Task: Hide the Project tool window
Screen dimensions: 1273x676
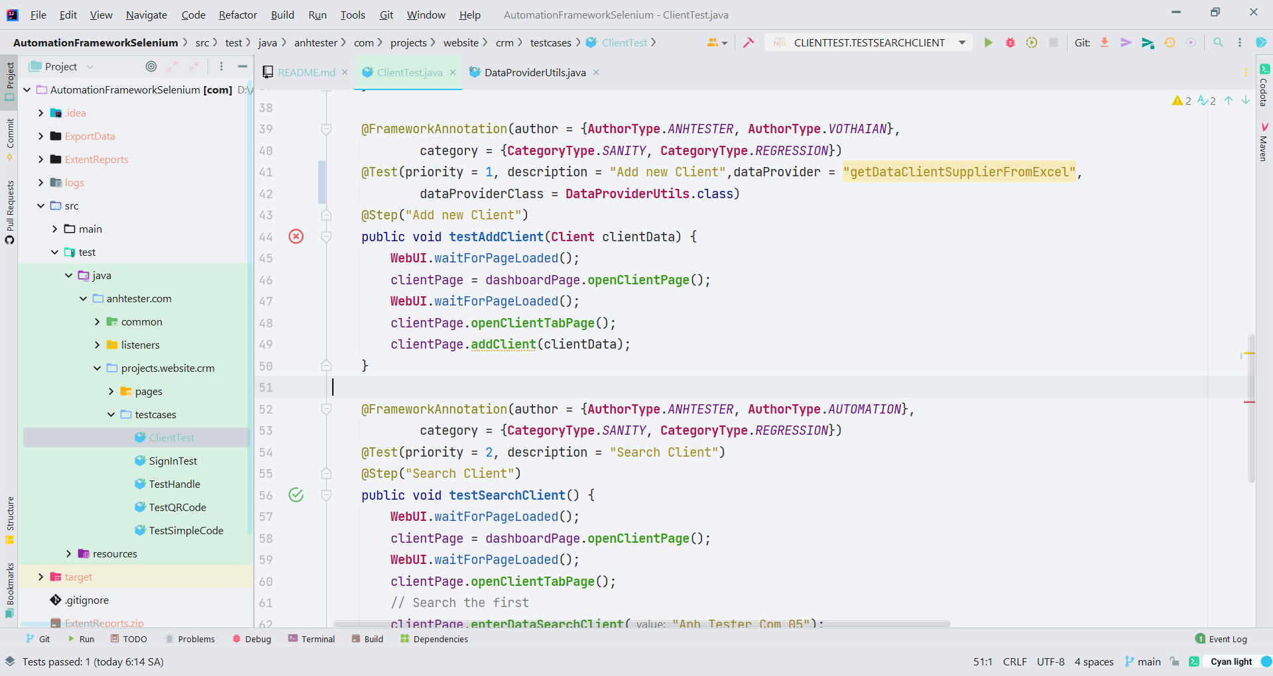Action: [x=243, y=66]
